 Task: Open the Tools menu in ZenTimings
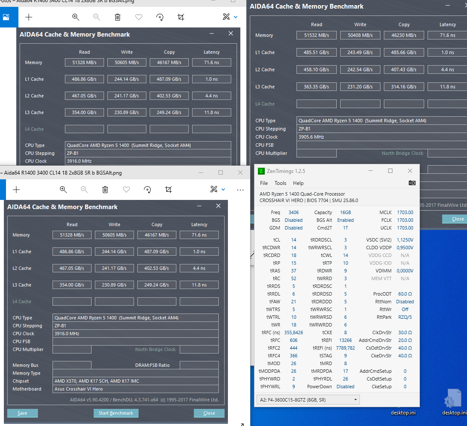280,183
